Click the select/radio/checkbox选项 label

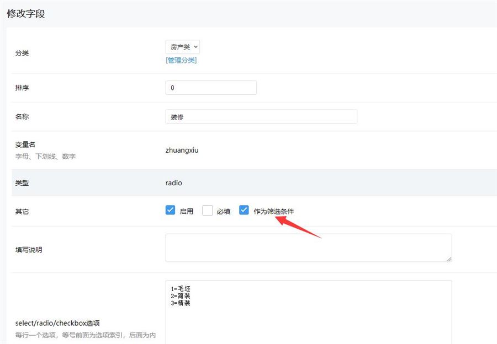[57, 323]
